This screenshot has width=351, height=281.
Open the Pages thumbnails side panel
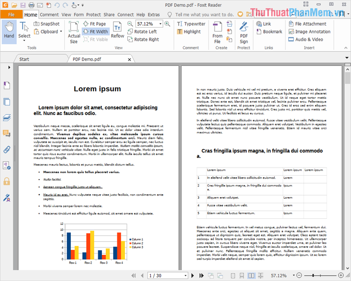(7, 101)
